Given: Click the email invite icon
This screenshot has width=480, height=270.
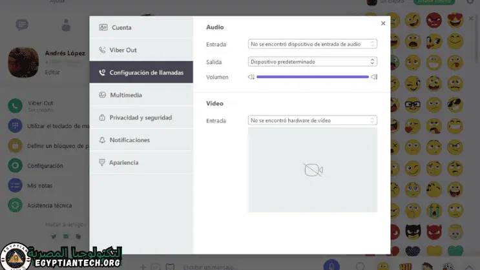Looking at the screenshot, I should (66, 236).
